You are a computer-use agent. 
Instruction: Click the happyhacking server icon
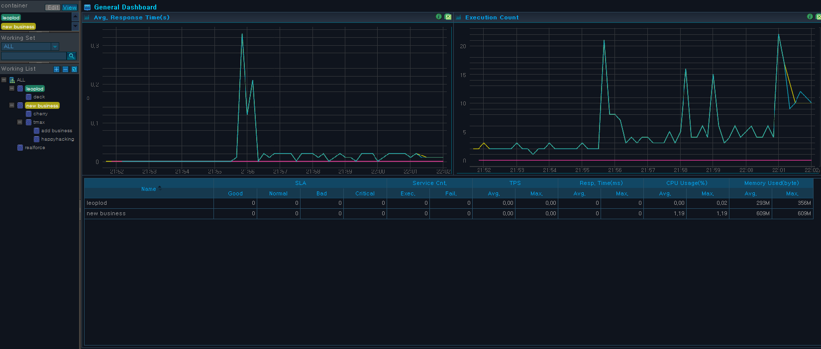[x=36, y=139]
